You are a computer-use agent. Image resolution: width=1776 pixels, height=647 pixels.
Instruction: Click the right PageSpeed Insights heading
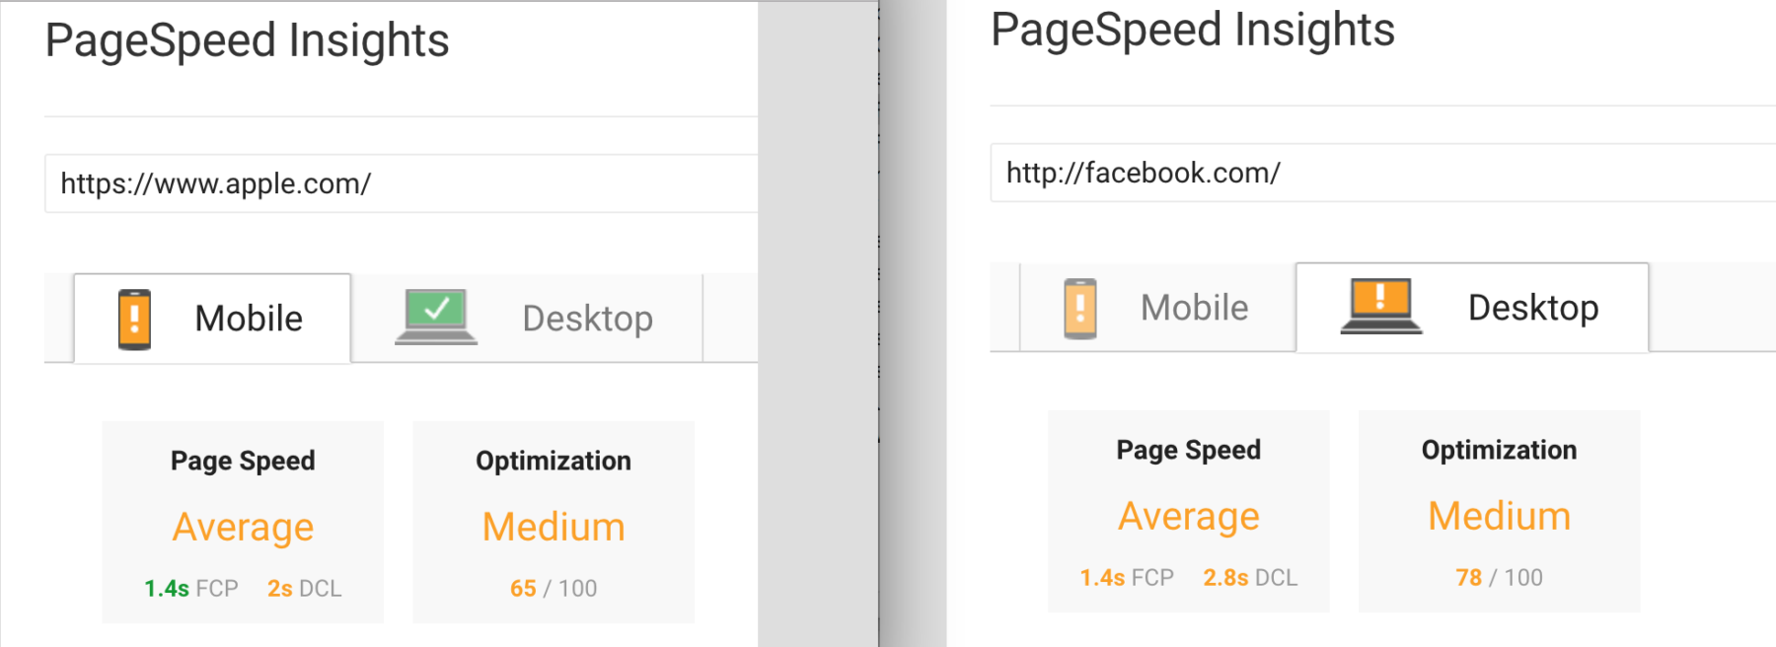tap(1193, 31)
